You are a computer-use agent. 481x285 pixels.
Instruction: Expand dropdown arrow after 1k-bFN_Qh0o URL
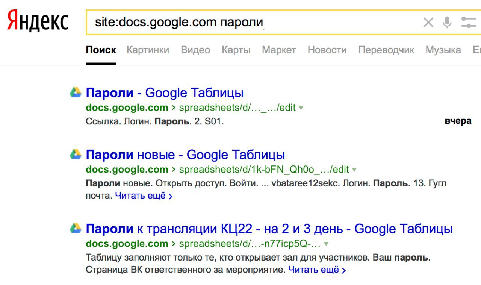point(354,170)
